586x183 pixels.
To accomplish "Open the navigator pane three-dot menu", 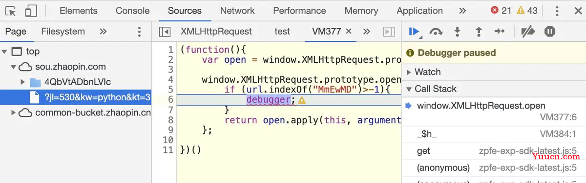I will coord(140,32).
